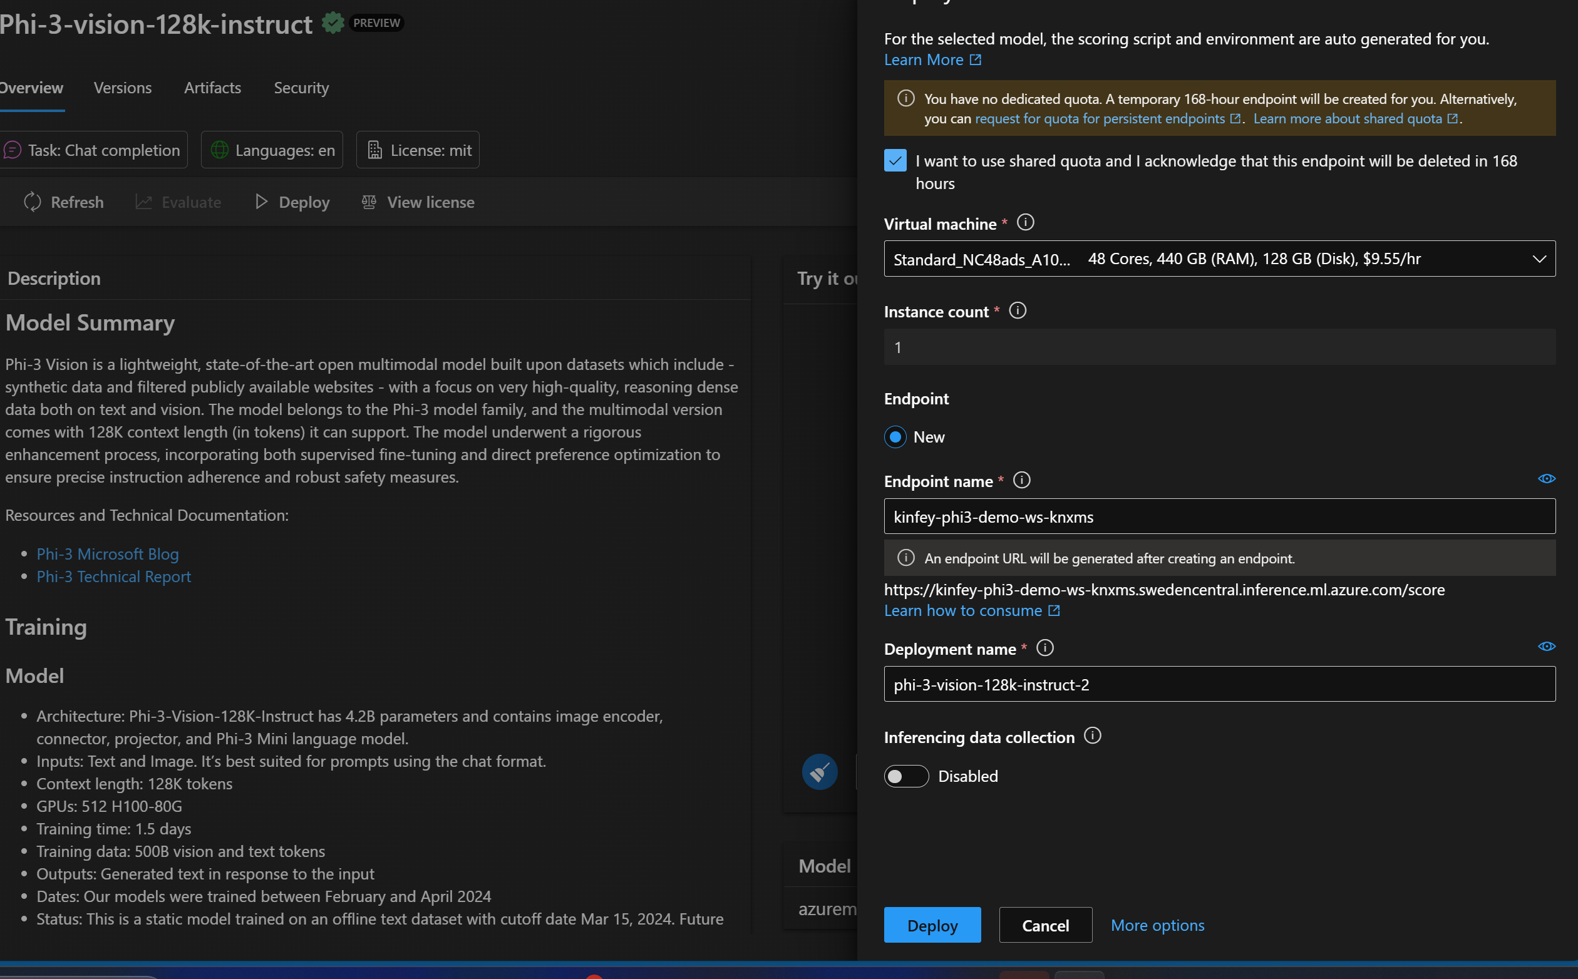Click the eye icon beside Deployment name

[x=1547, y=647]
